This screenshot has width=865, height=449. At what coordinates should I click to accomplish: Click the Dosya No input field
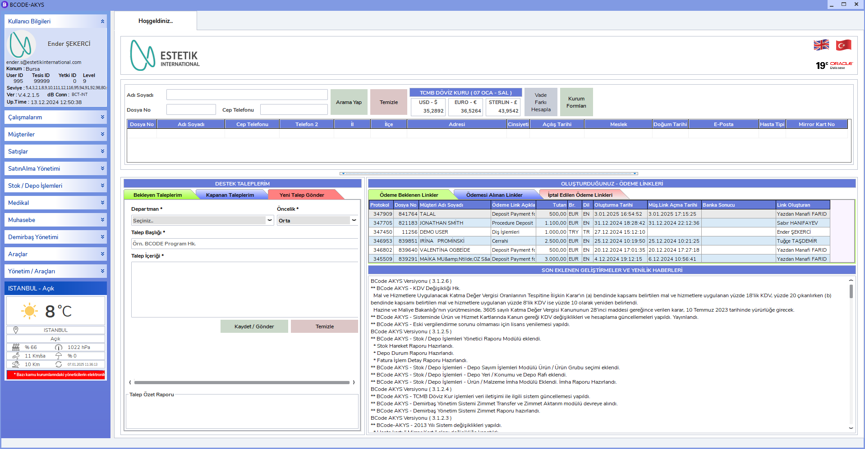coord(191,109)
